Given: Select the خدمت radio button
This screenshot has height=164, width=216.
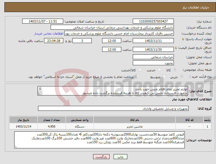Looking at the screenshot, I should pos(159,70).
